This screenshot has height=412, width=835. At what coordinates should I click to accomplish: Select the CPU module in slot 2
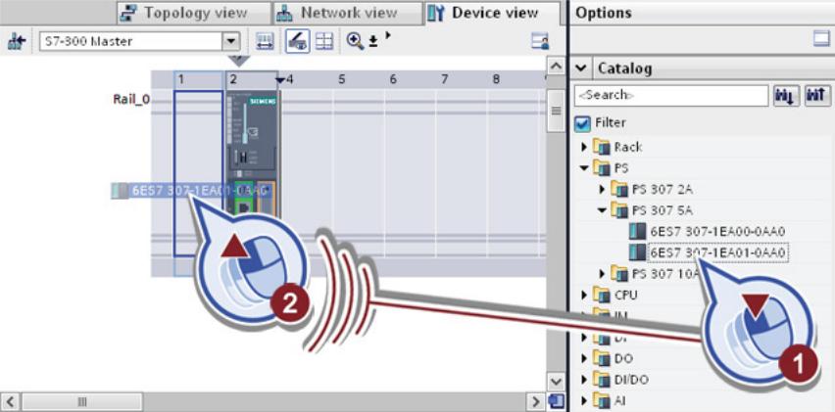(x=252, y=157)
